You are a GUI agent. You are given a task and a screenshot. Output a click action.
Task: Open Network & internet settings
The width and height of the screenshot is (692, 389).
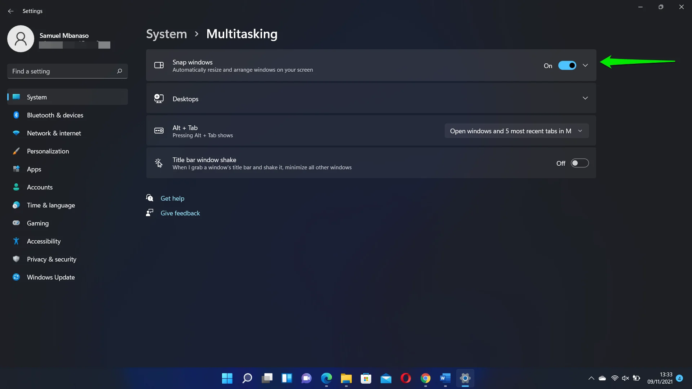click(x=54, y=133)
